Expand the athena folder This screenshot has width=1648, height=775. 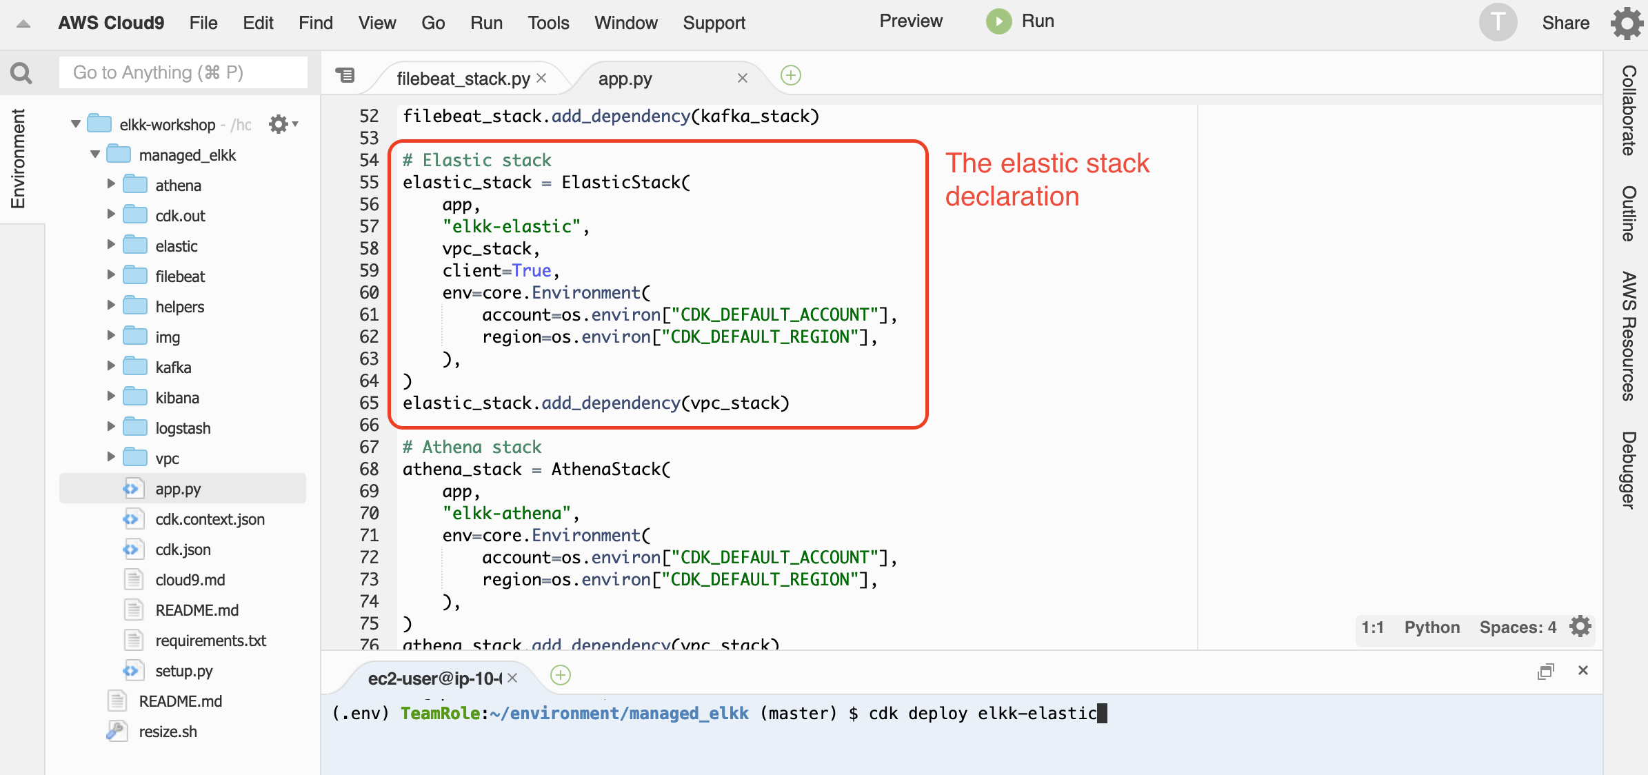(111, 184)
